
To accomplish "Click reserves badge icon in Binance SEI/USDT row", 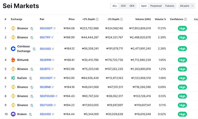I will 32,29.
